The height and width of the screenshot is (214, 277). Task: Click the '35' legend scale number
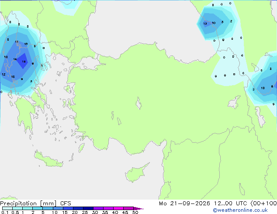tap(105, 212)
